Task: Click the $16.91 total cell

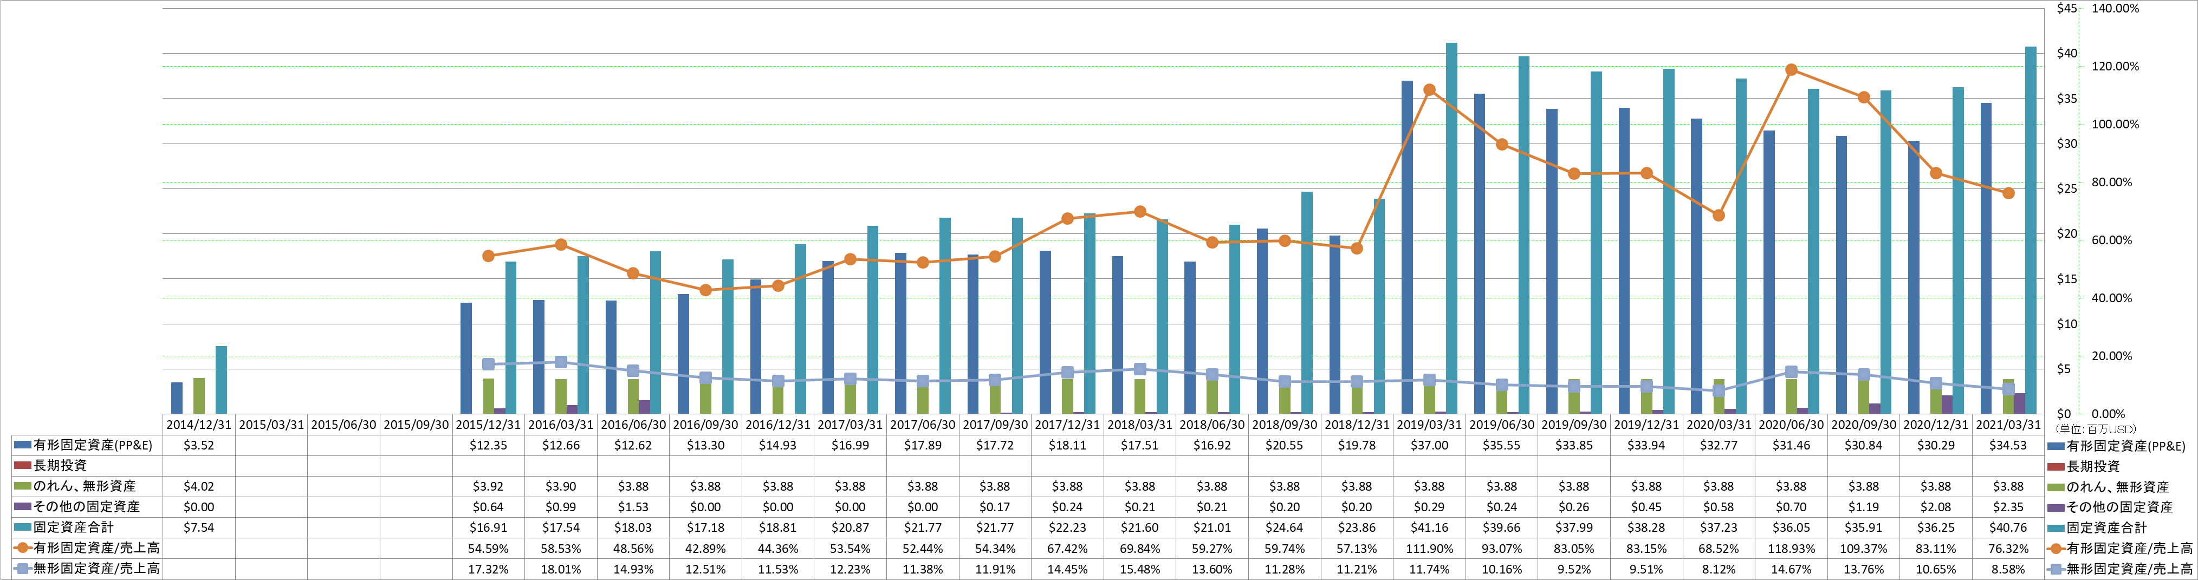Action: click(x=488, y=527)
